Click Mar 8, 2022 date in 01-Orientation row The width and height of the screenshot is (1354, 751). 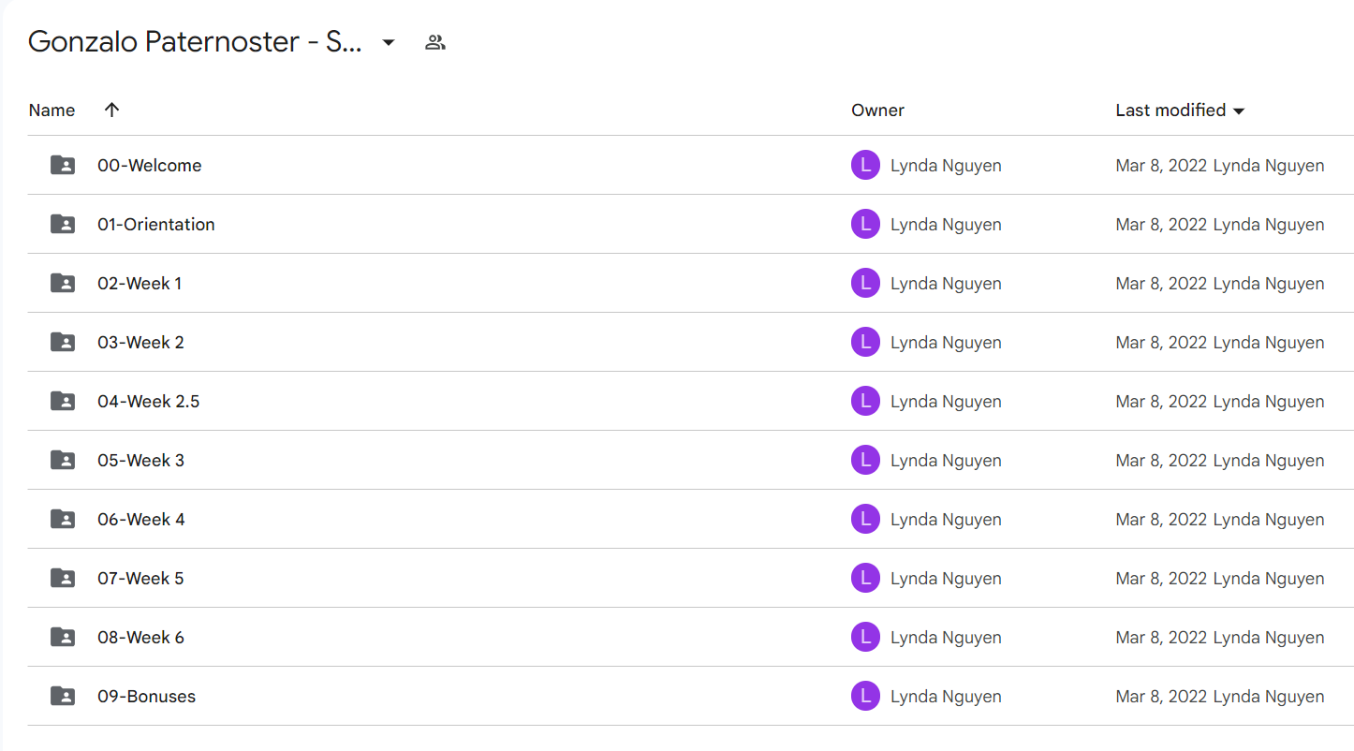point(1161,225)
